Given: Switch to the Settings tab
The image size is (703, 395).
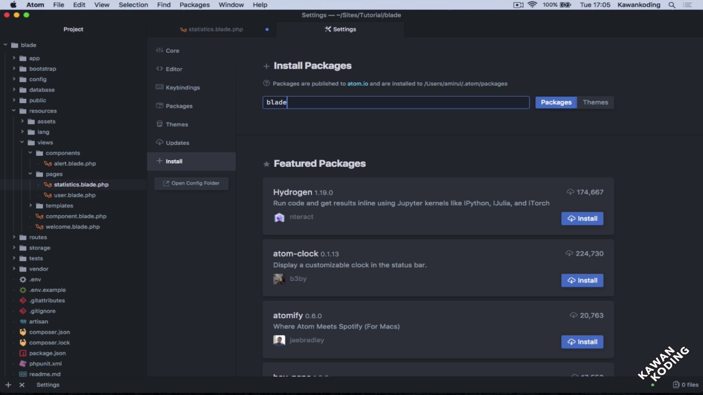Looking at the screenshot, I should click(340, 29).
